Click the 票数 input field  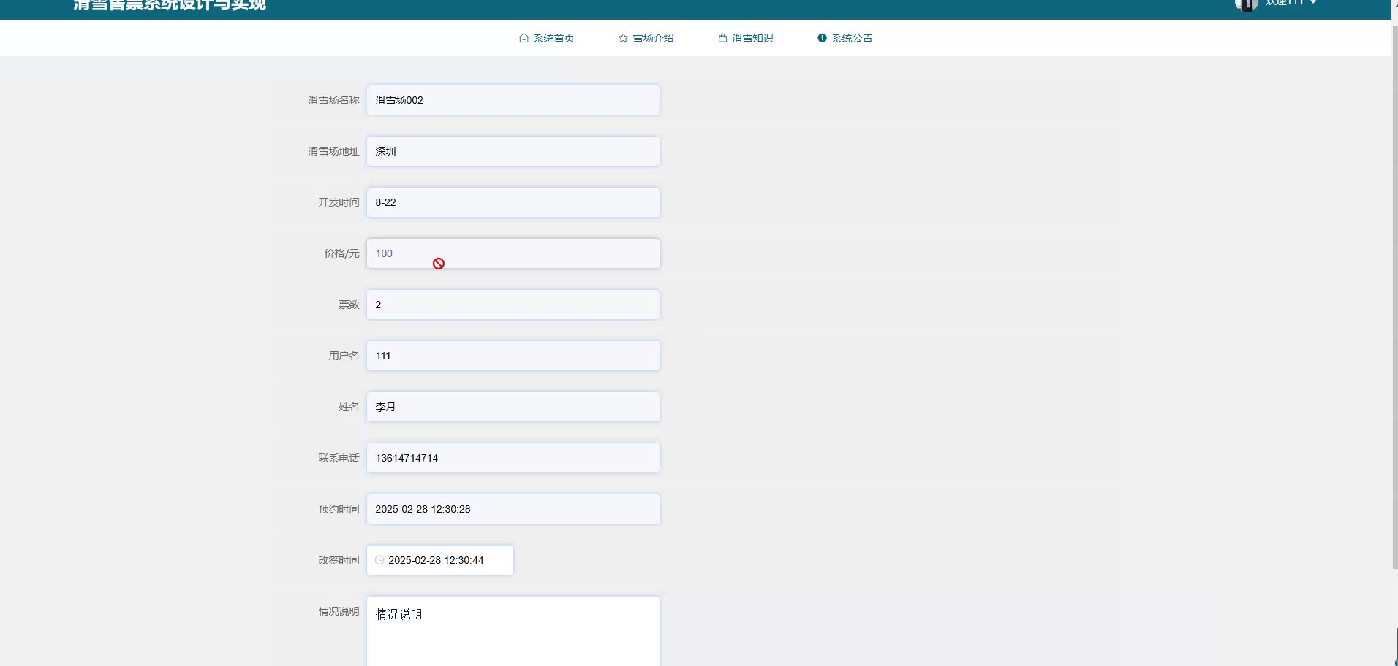click(513, 305)
